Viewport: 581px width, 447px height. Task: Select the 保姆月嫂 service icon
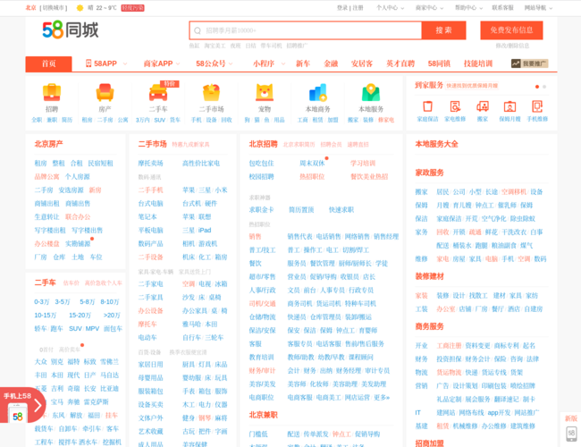pos(509,106)
